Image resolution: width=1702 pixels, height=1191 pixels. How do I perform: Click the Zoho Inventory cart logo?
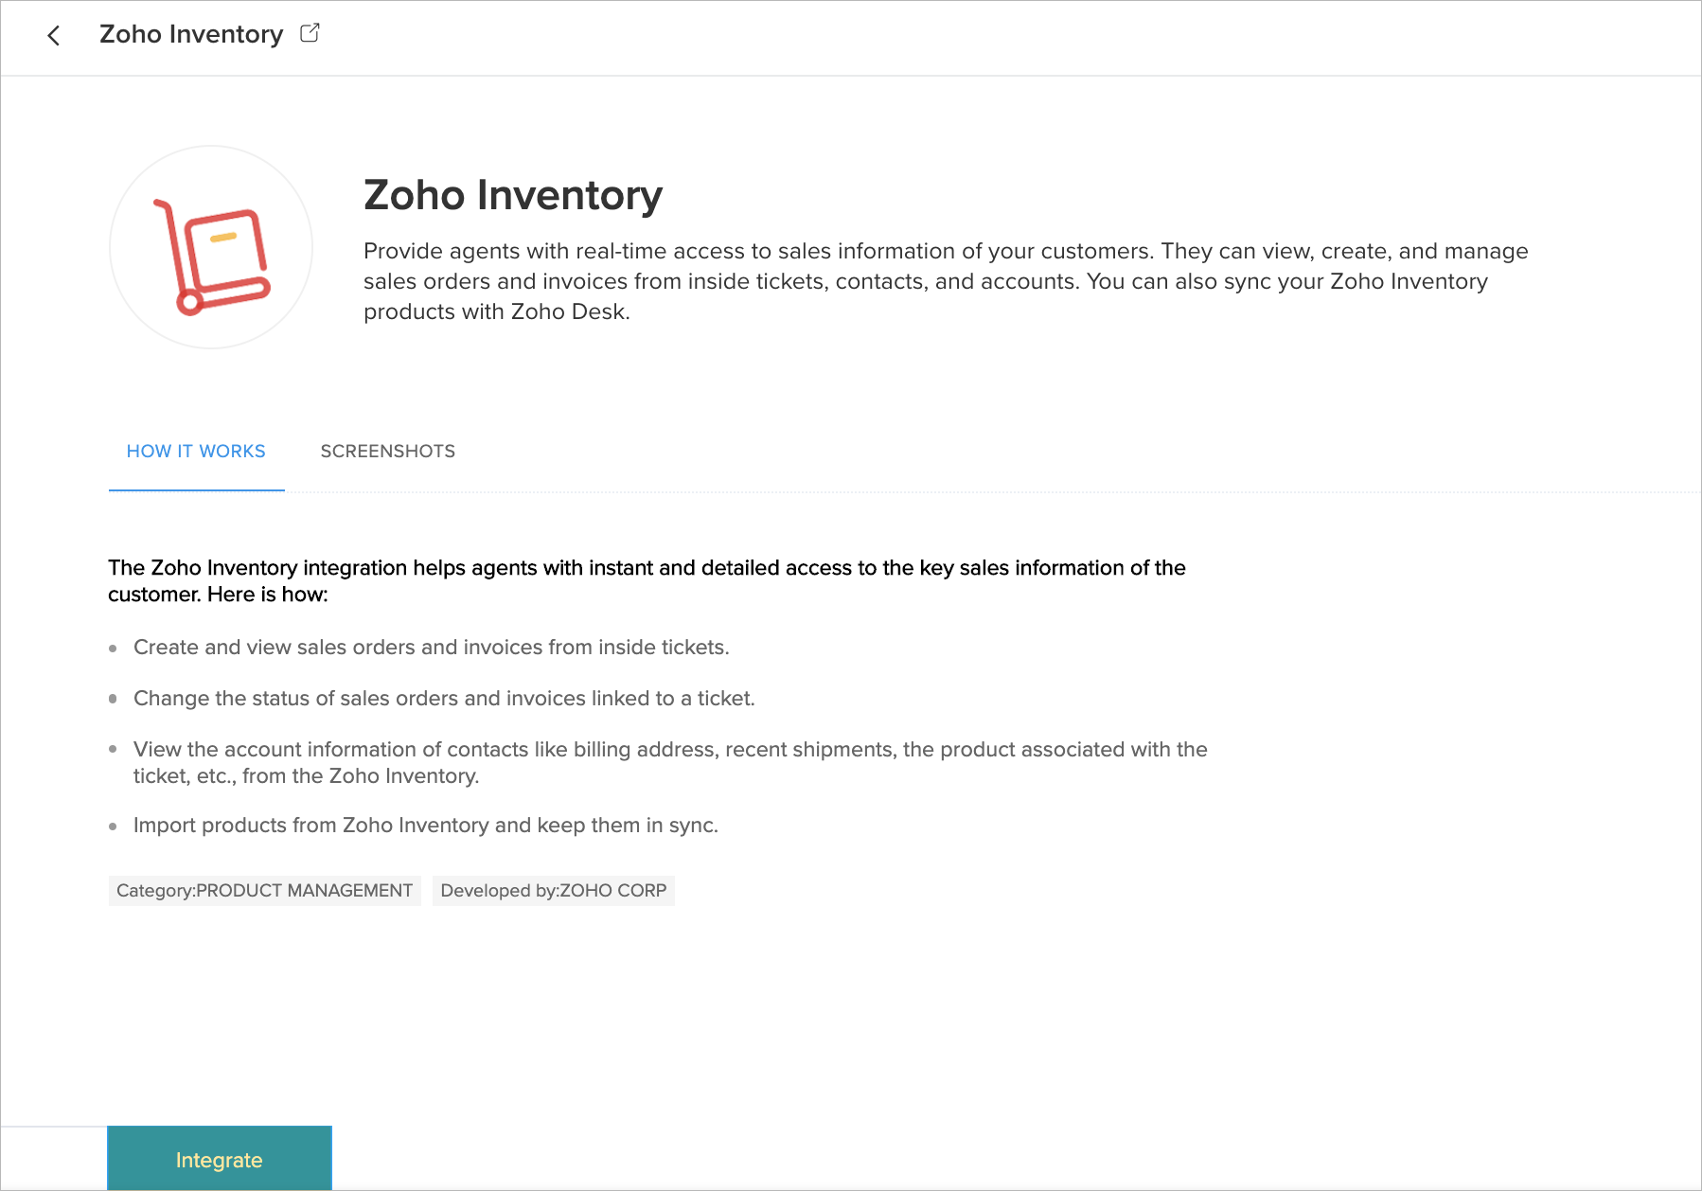click(212, 248)
